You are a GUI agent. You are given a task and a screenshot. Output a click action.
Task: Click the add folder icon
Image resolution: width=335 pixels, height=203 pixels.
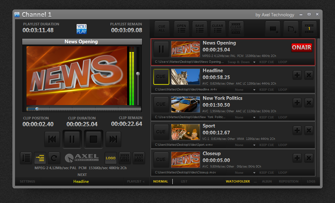click(291, 29)
